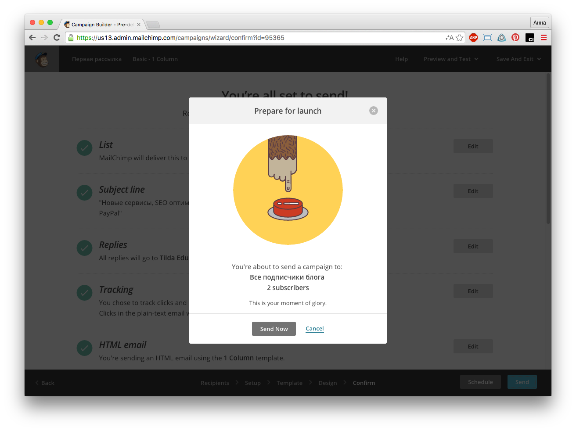Reload the page
576x431 pixels.
click(x=57, y=38)
